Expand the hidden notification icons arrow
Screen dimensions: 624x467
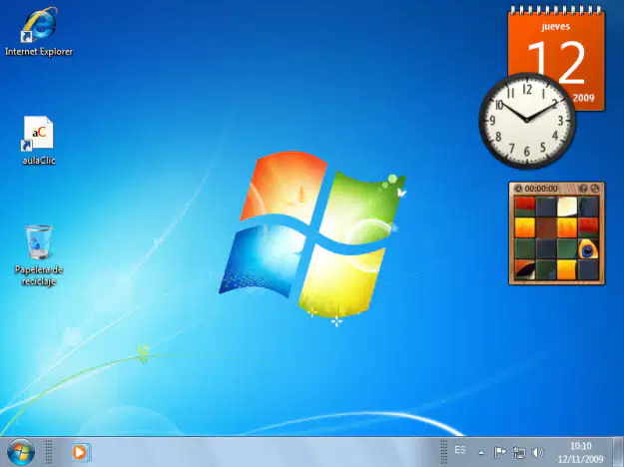[x=481, y=453]
